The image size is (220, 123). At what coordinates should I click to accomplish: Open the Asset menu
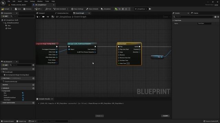point(20,1)
